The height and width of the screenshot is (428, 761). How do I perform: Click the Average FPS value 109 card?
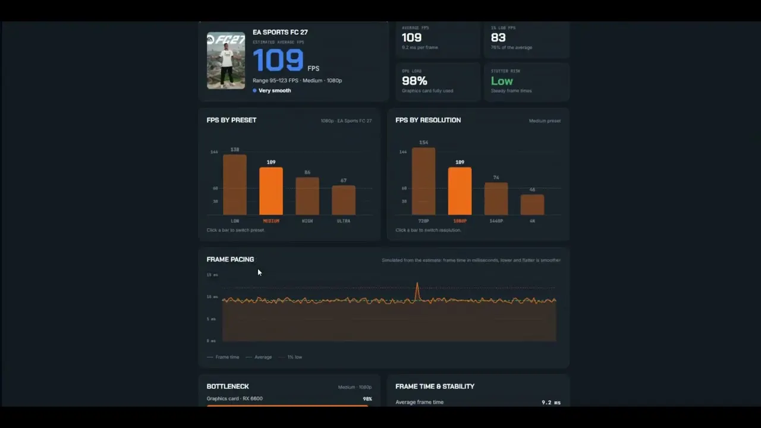coord(437,39)
